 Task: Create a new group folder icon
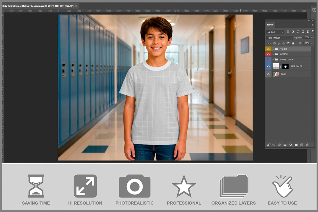pyautogui.click(x=296, y=145)
